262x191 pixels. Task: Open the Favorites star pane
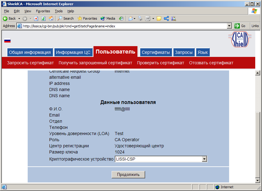pos(87,18)
